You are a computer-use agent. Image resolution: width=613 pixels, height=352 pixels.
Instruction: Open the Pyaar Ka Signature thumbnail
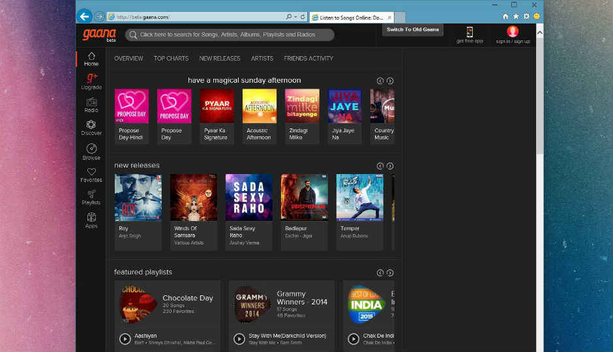pyautogui.click(x=217, y=106)
